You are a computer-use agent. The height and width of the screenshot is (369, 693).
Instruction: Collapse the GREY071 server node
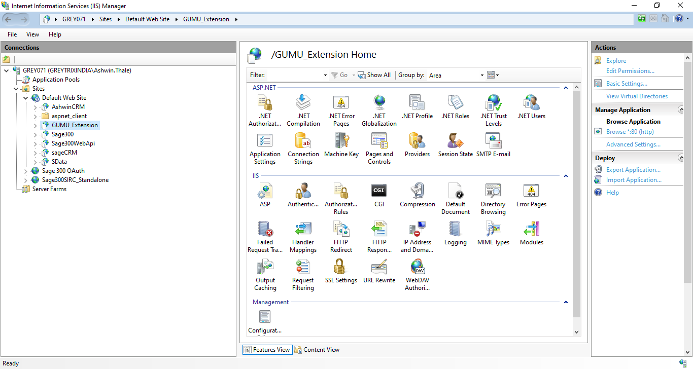pos(6,70)
